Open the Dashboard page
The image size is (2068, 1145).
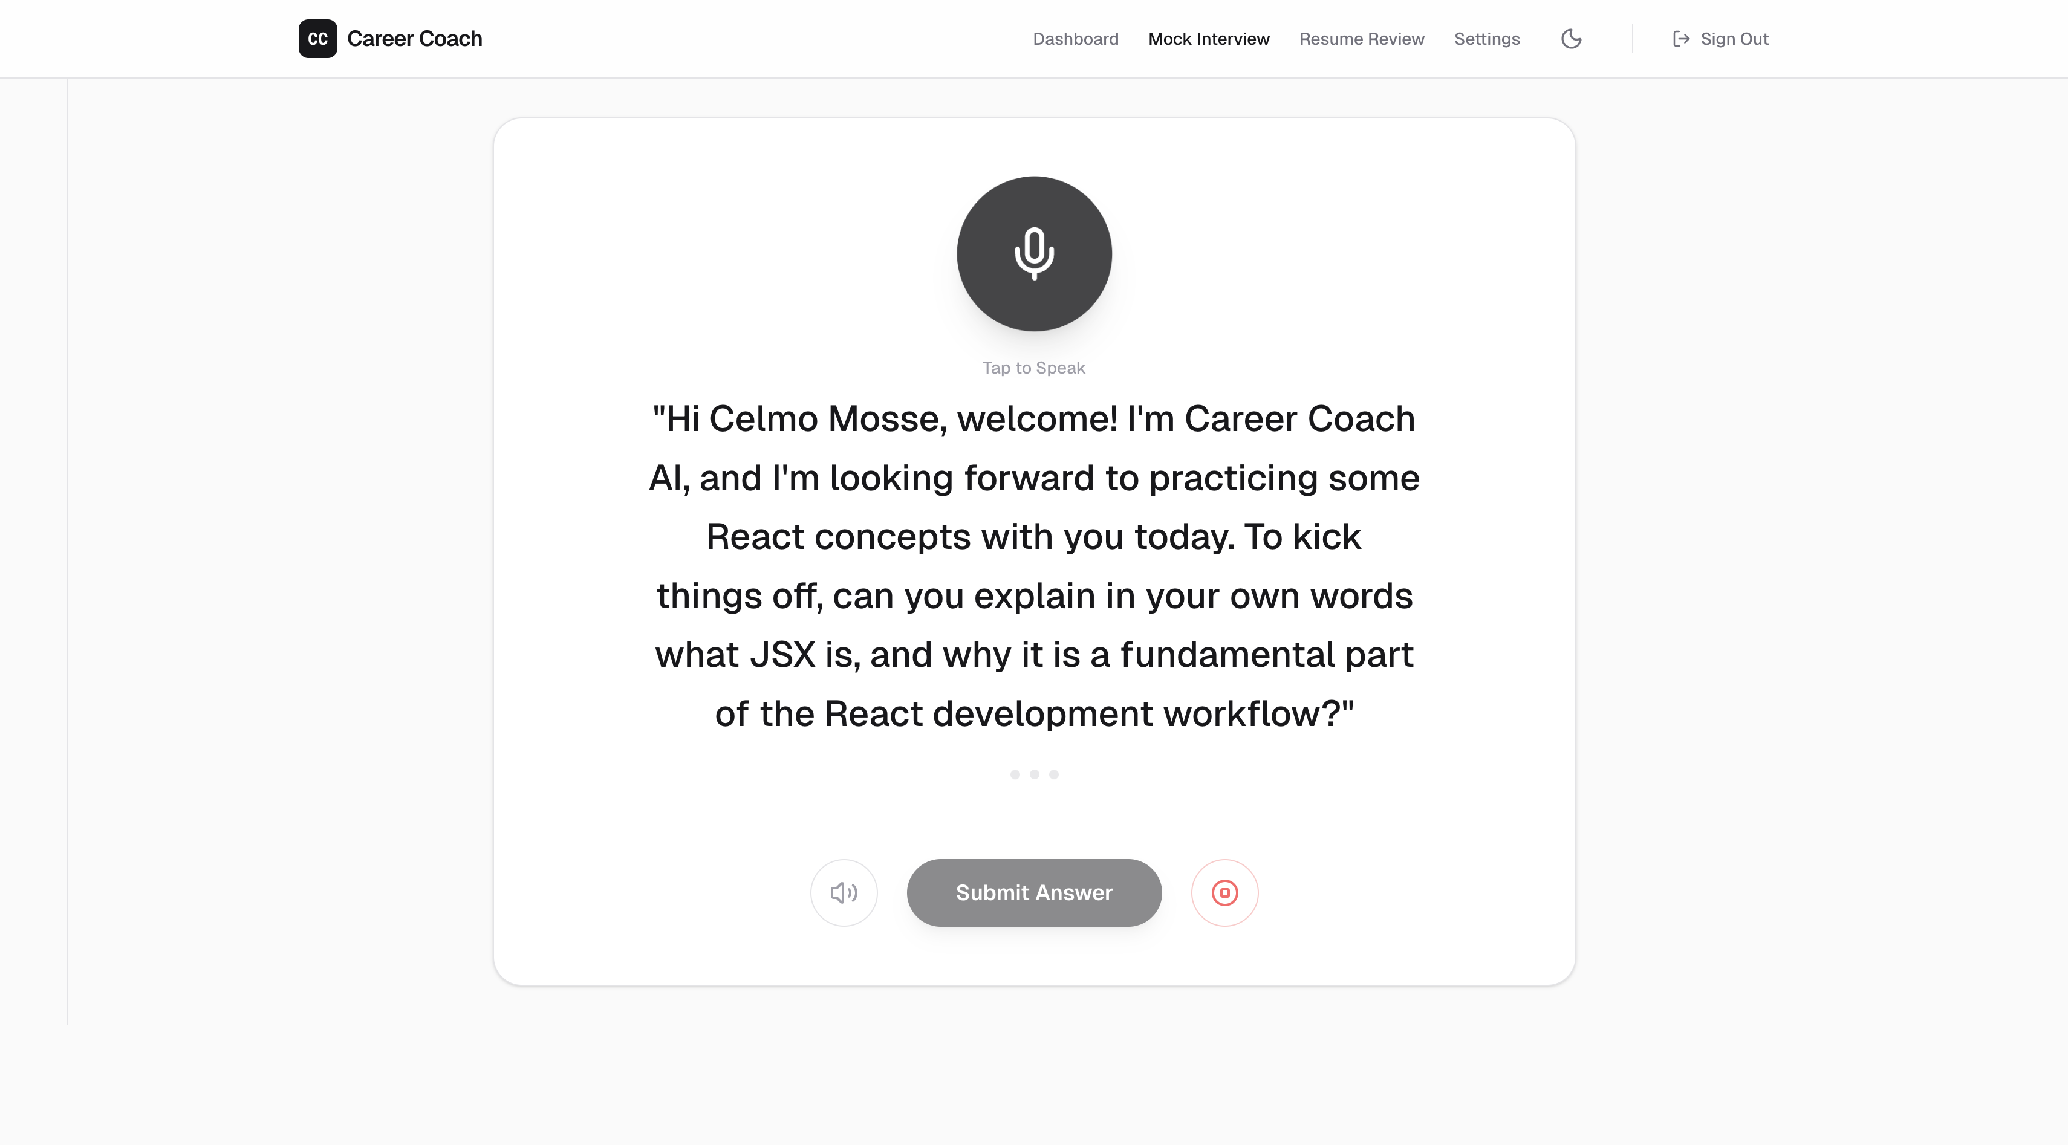(1076, 39)
